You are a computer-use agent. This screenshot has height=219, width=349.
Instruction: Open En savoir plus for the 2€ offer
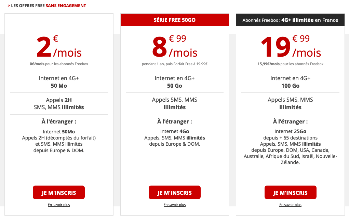[58, 205]
